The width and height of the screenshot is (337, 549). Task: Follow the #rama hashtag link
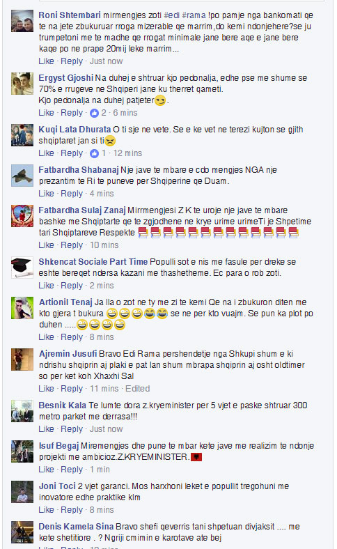pos(194,15)
